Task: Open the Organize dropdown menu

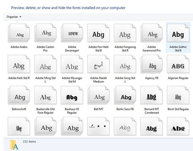Action: 14,17
